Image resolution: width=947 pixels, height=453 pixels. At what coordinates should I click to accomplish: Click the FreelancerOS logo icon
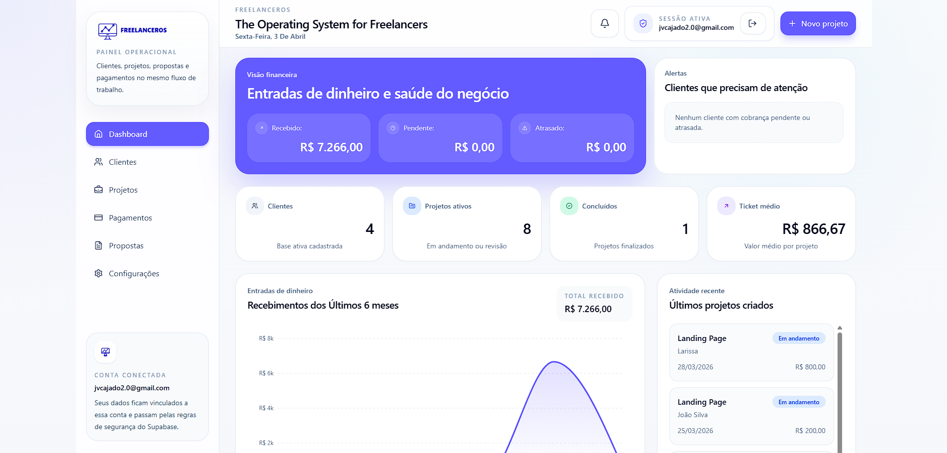107,31
